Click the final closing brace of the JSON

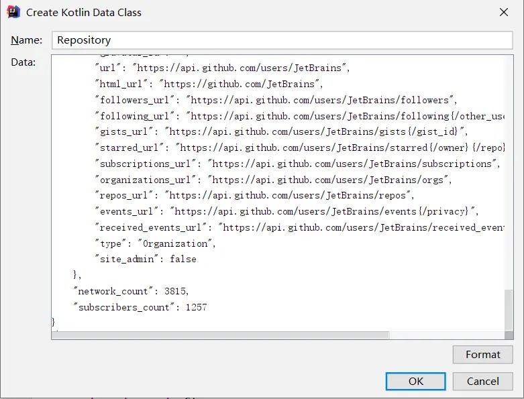tap(54, 322)
